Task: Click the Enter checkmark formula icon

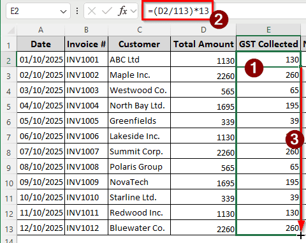Action: pos(107,11)
